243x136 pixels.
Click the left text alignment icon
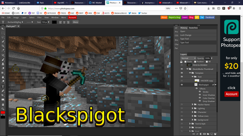click(x=61, y=22)
